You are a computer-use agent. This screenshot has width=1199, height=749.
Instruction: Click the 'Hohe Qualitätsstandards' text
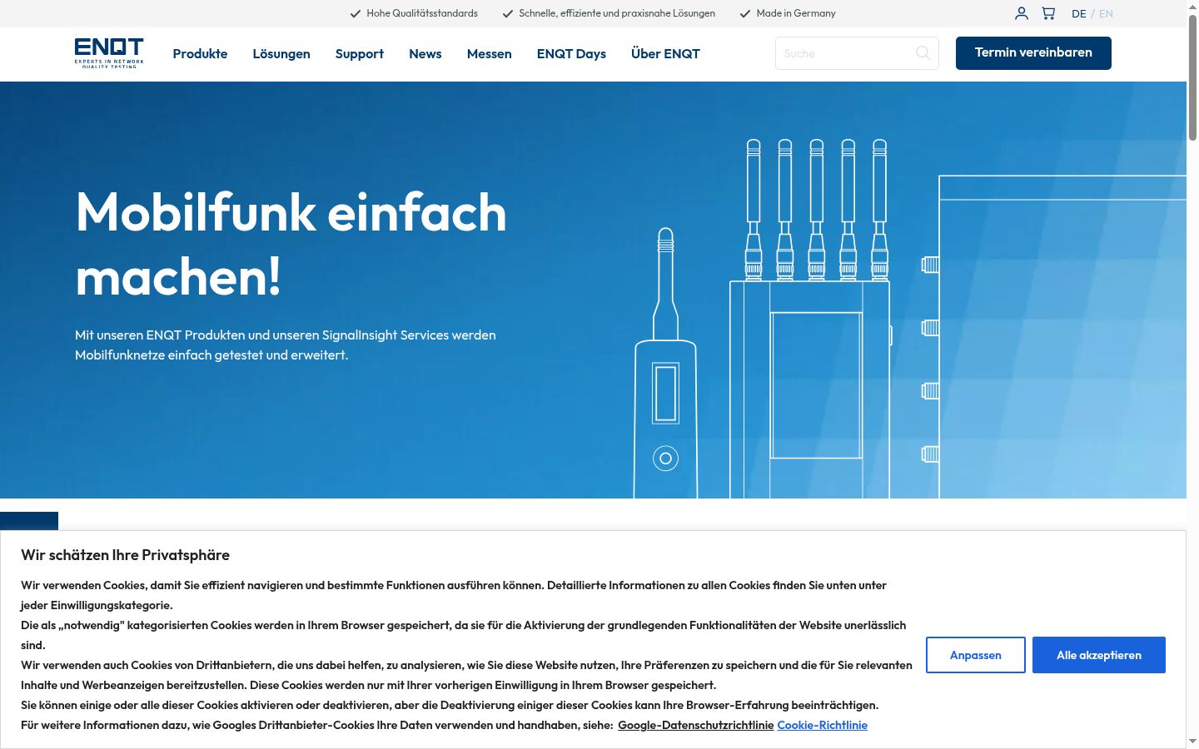(422, 13)
